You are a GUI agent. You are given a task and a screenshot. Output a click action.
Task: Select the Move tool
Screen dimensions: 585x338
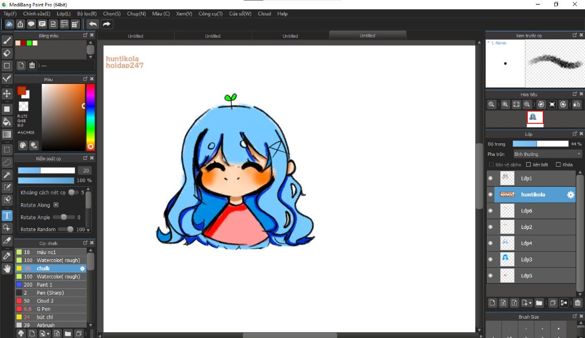click(x=7, y=93)
